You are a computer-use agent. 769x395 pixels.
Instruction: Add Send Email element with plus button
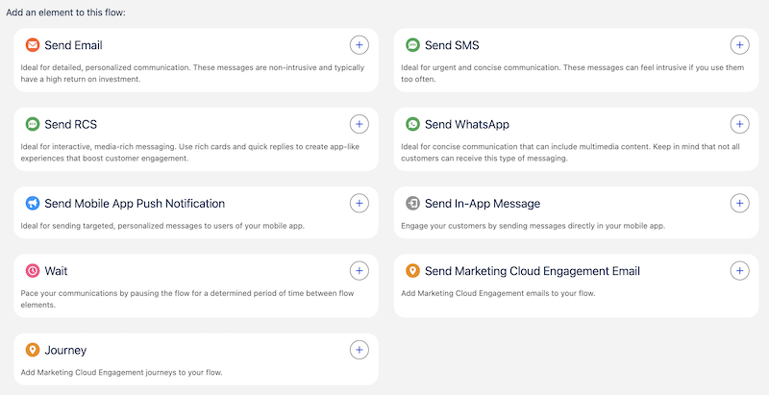coord(359,45)
